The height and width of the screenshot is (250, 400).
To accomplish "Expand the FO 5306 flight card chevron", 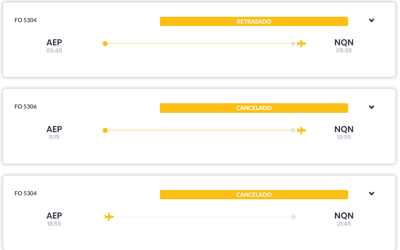I will (372, 107).
